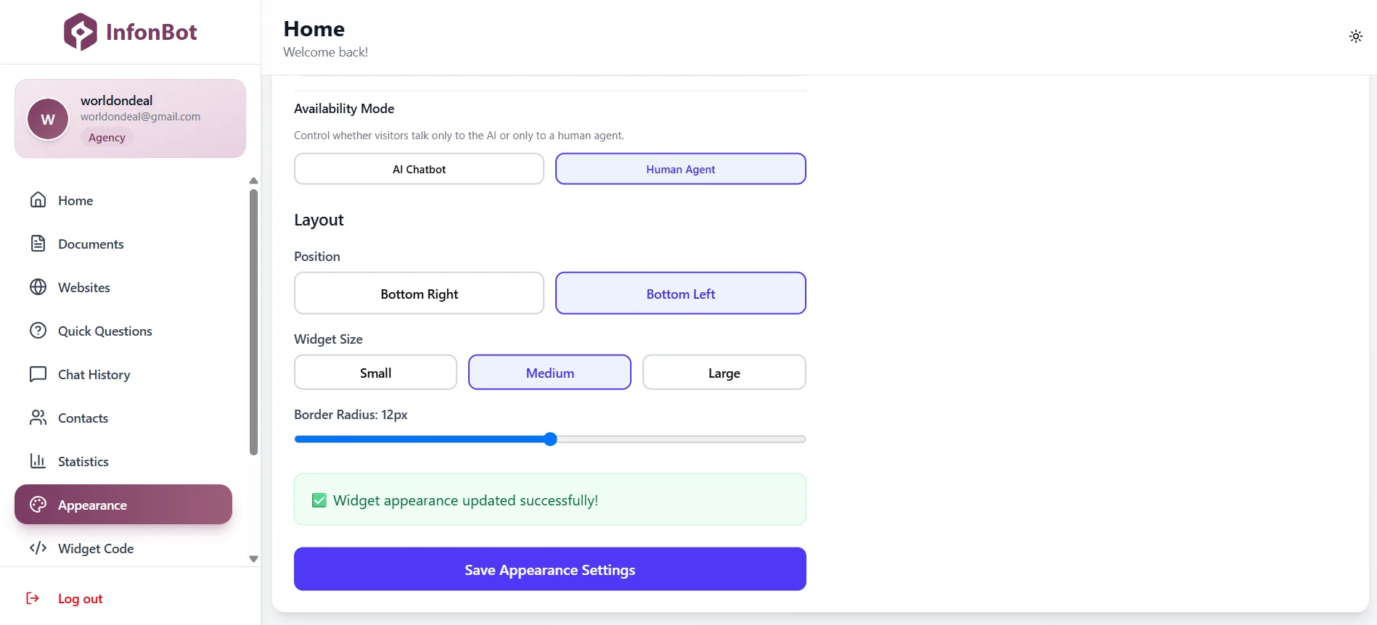The width and height of the screenshot is (1377, 625).
Task: Open Chat History
Action: [123, 374]
